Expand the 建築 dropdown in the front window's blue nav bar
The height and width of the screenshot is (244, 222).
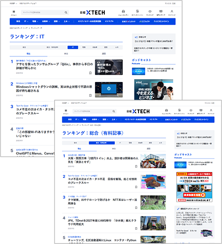[x=105, y=120]
